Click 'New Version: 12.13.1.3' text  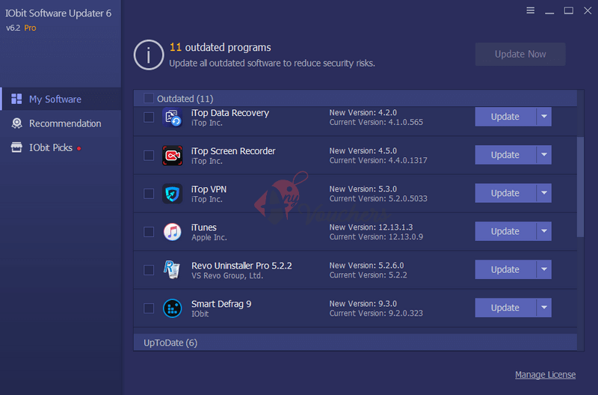pyautogui.click(x=371, y=227)
